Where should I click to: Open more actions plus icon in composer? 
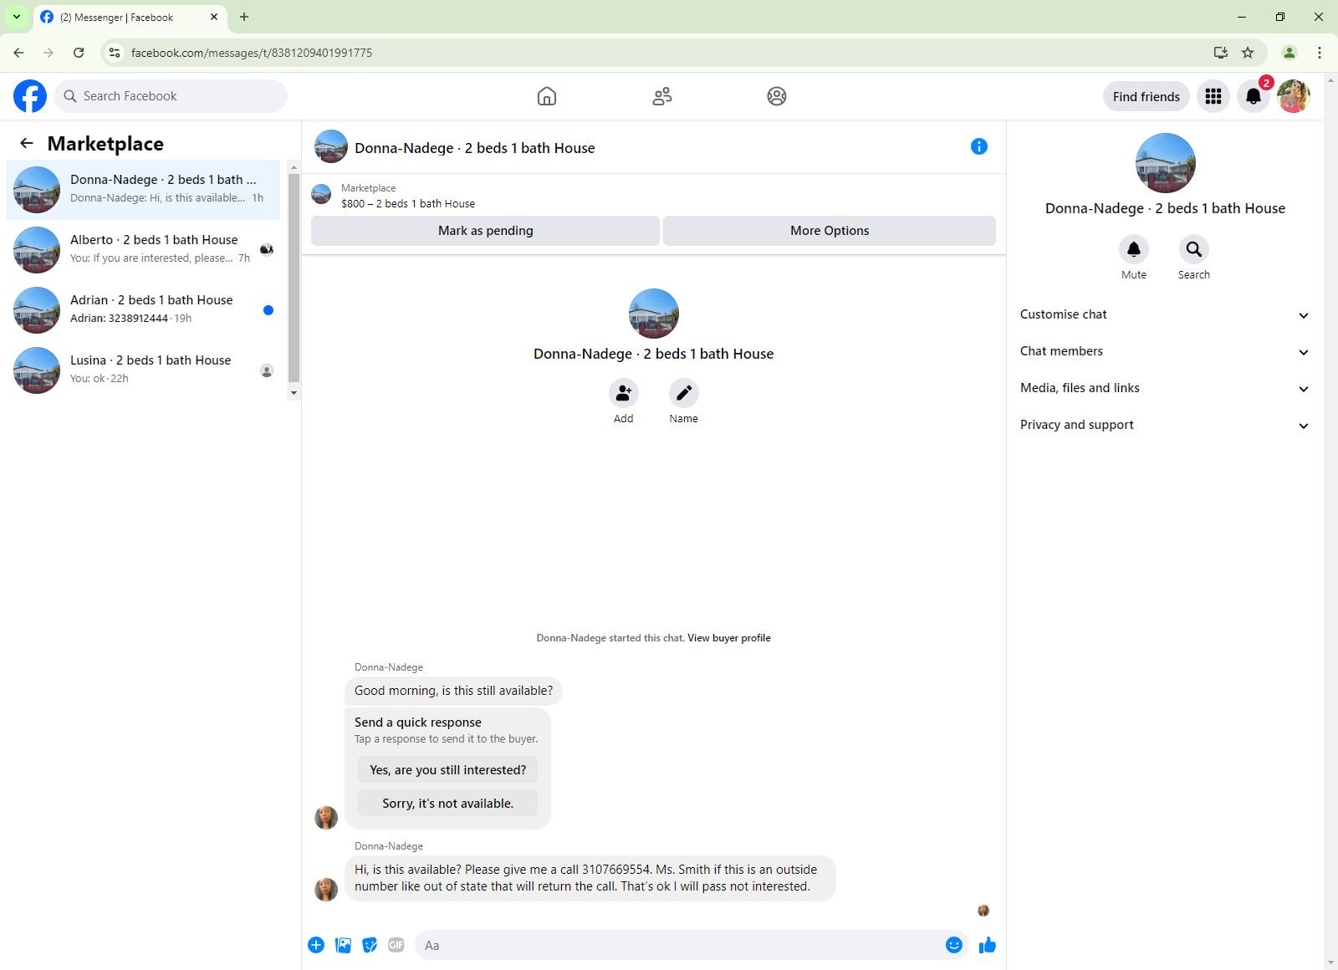pos(316,945)
